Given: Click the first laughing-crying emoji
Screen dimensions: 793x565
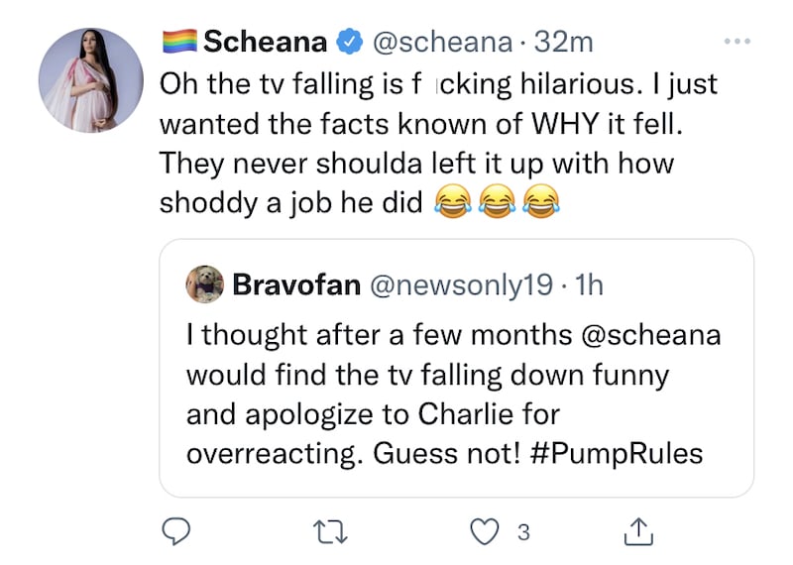Looking at the screenshot, I should 451,202.
